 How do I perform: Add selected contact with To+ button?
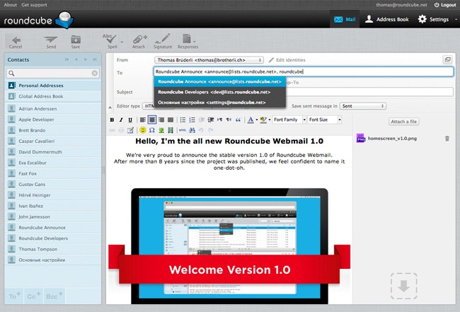14,296
